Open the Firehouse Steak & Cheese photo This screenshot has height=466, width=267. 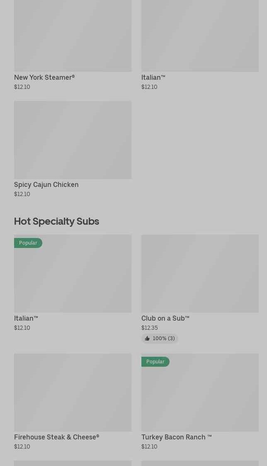(73, 392)
